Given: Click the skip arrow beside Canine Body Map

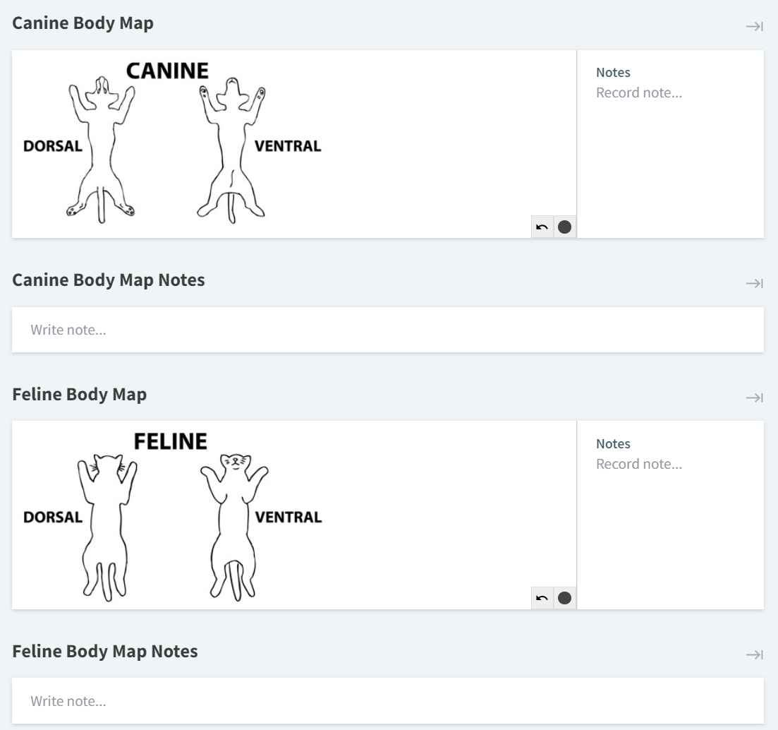Looking at the screenshot, I should coord(755,26).
